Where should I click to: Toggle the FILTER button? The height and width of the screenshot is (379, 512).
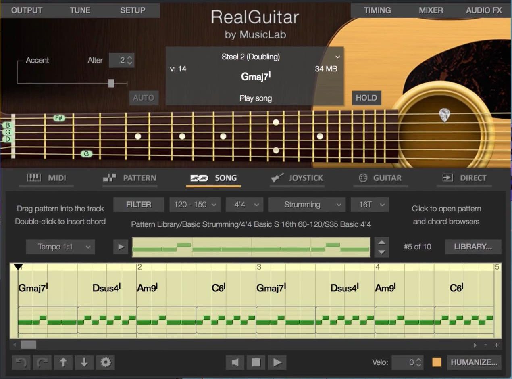tap(139, 205)
